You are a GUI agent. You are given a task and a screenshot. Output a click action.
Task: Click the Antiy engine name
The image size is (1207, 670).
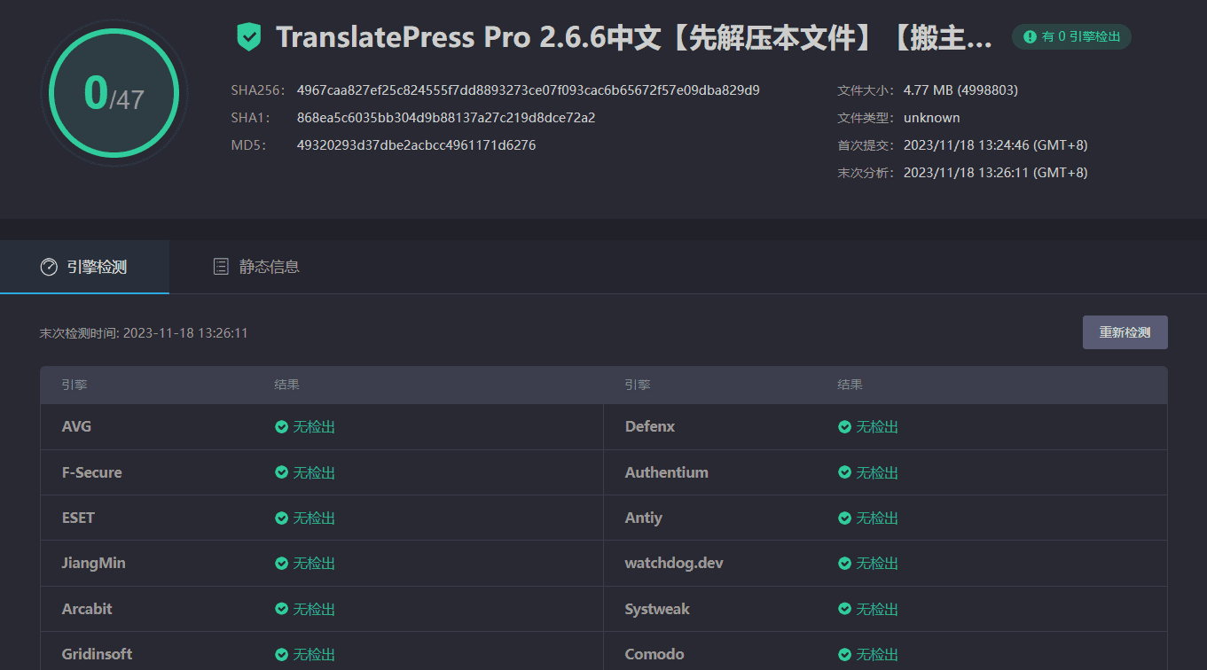(644, 518)
